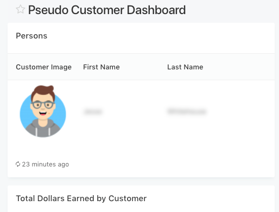Click the Persons widget title
279x212 pixels.
(x=31, y=36)
